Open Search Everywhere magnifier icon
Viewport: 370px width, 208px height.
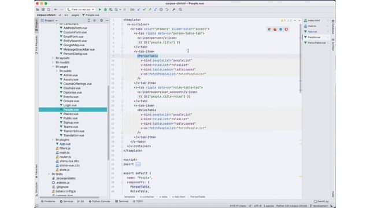pyautogui.click(x=180, y=9)
